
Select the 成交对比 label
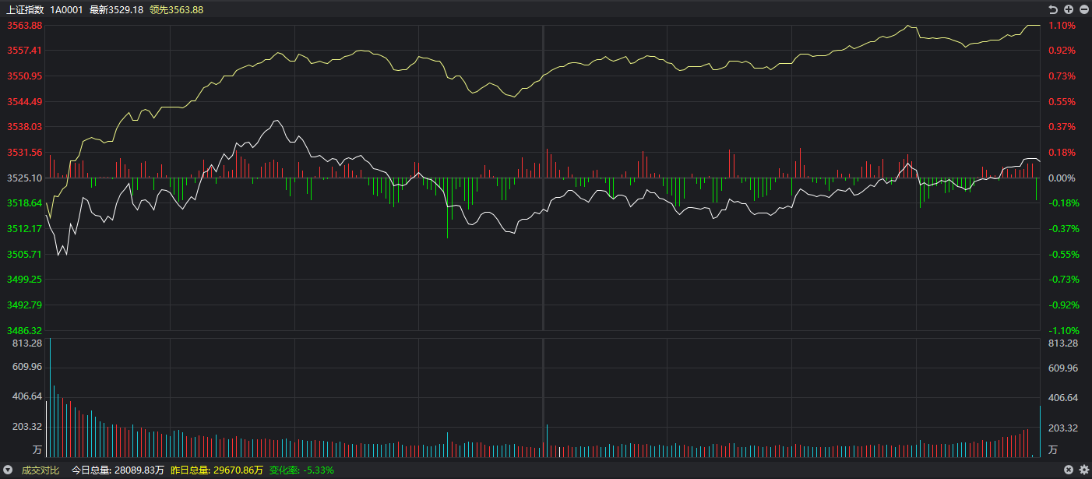click(x=40, y=470)
